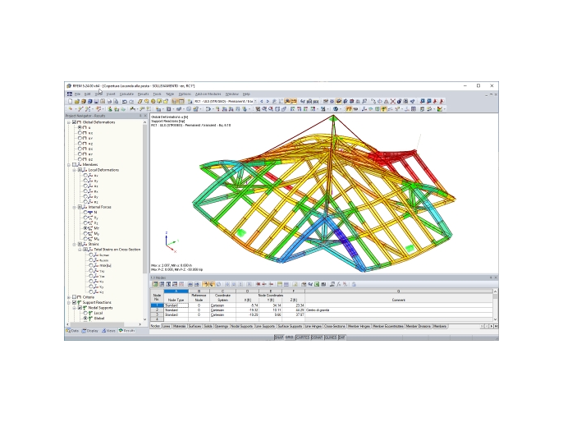563x422 pixels.
Task: Open the Add-on Modules menu
Action: coord(208,94)
